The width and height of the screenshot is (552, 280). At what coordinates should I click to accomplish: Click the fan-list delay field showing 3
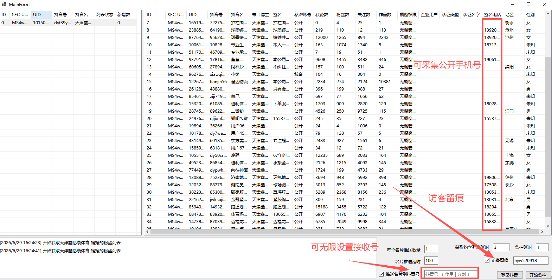[501, 247]
